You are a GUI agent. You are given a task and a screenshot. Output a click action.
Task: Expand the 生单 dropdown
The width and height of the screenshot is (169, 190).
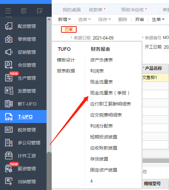158,19
